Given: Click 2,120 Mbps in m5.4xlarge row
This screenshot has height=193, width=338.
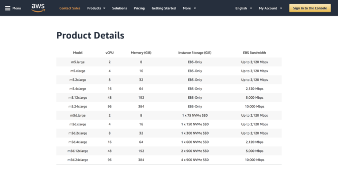Looking at the screenshot, I should [x=255, y=89].
